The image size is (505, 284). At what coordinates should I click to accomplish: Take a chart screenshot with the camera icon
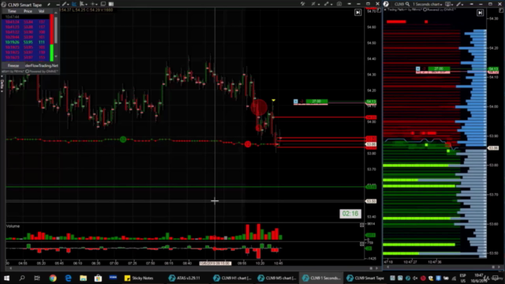[x=339, y=4]
